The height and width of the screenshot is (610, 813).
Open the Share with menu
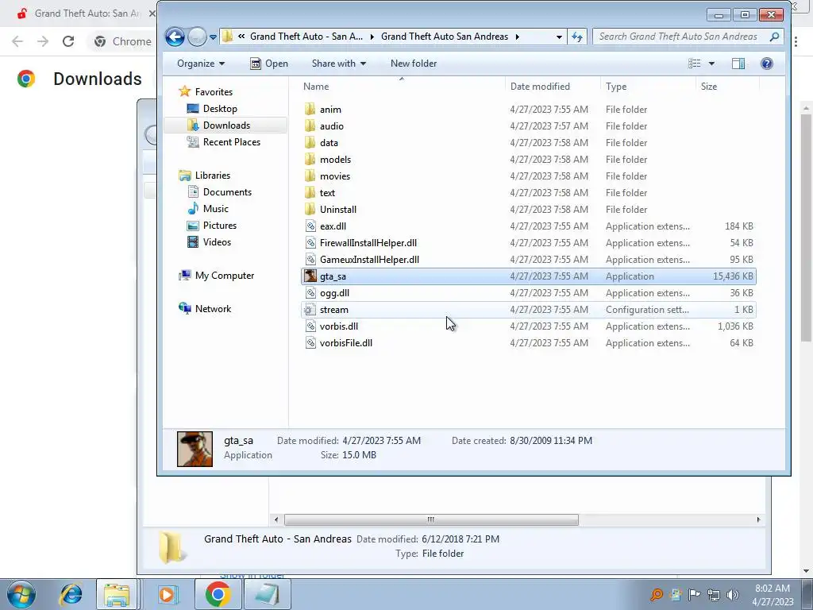(x=338, y=64)
